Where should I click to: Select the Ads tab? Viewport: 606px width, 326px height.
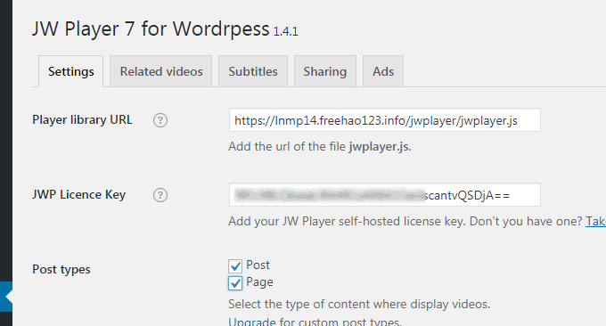tap(383, 71)
